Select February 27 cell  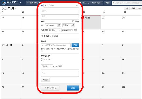(x=111, y=92)
